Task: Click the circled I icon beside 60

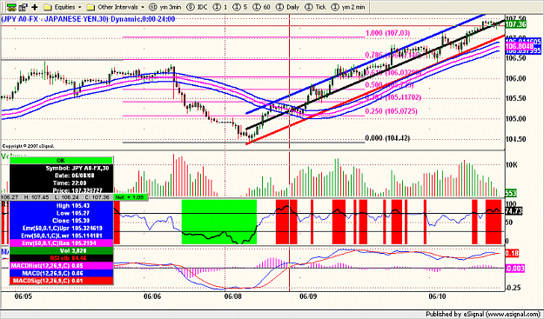Action: [x=257, y=7]
